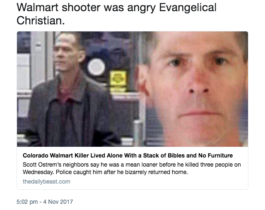Click the word 'Christian.' in the tweet
This screenshot has height=210, width=265.
pyautogui.click(x=41, y=21)
